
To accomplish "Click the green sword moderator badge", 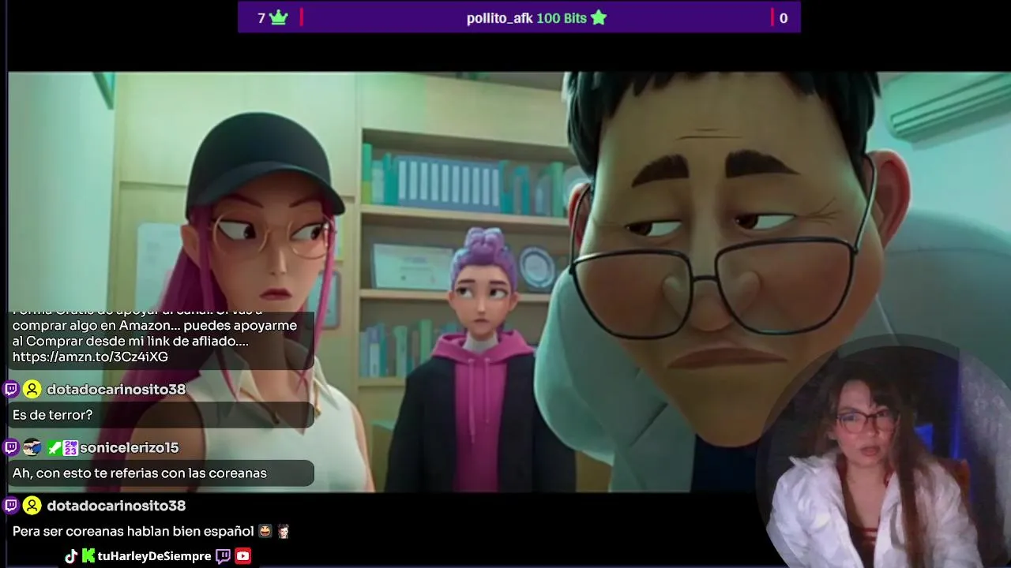I will click(54, 447).
